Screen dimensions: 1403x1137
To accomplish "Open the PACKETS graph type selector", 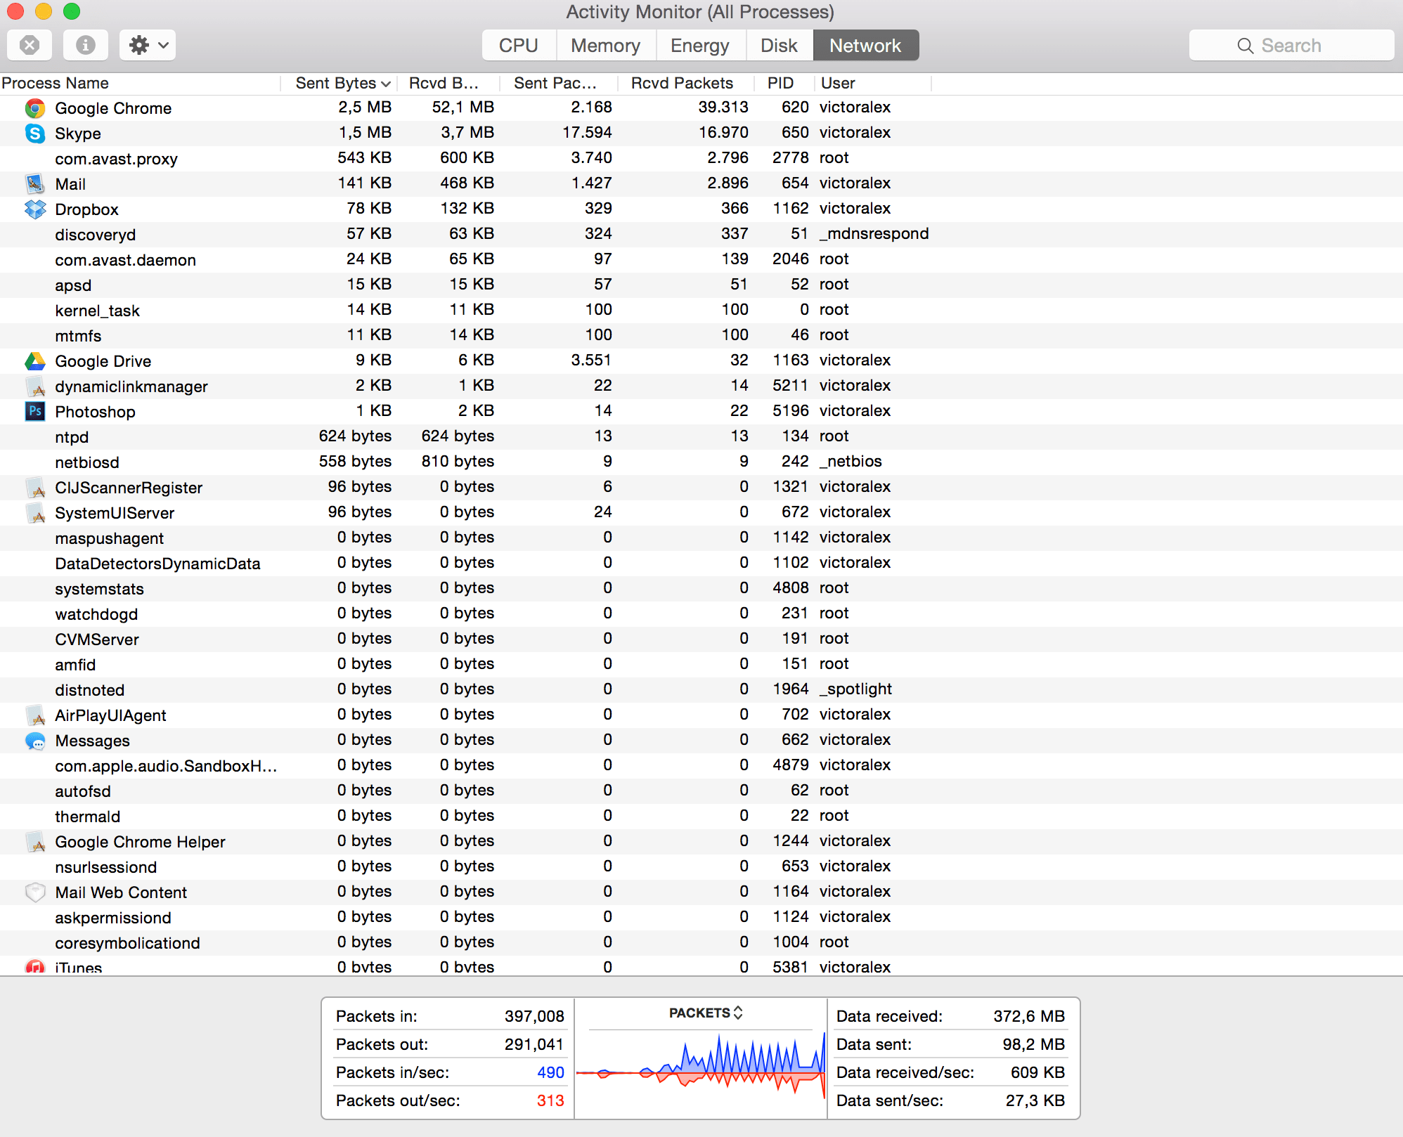I will click(705, 1013).
